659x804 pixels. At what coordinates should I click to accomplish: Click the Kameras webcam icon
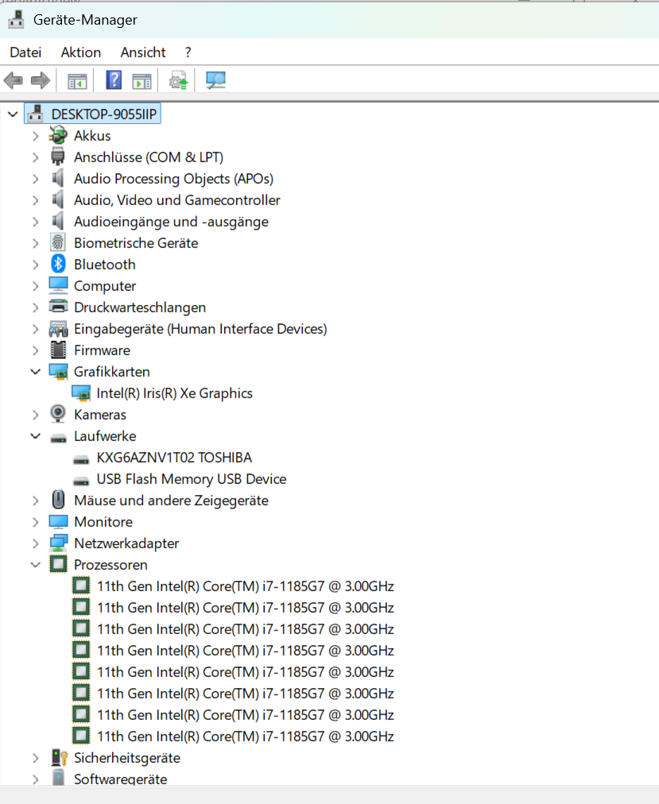58,414
